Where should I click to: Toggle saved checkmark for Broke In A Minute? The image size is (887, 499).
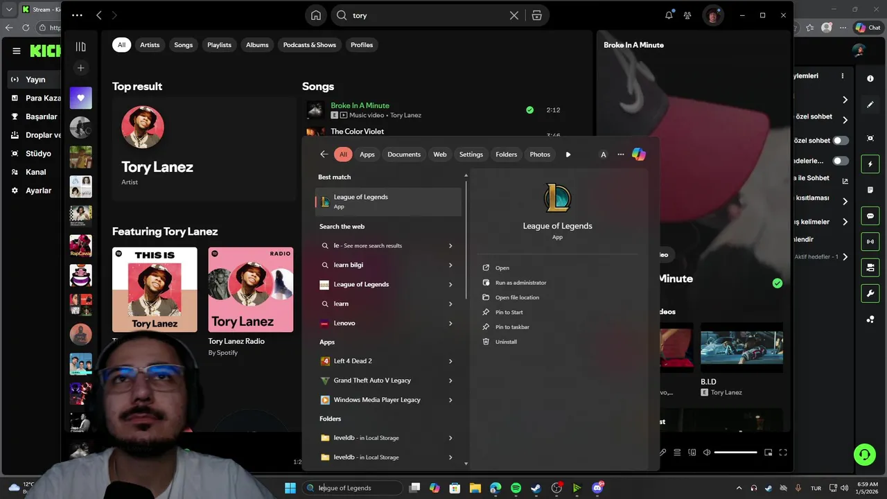click(529, 110)
